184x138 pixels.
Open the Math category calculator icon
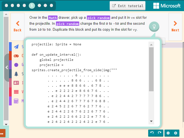point(16,101)
